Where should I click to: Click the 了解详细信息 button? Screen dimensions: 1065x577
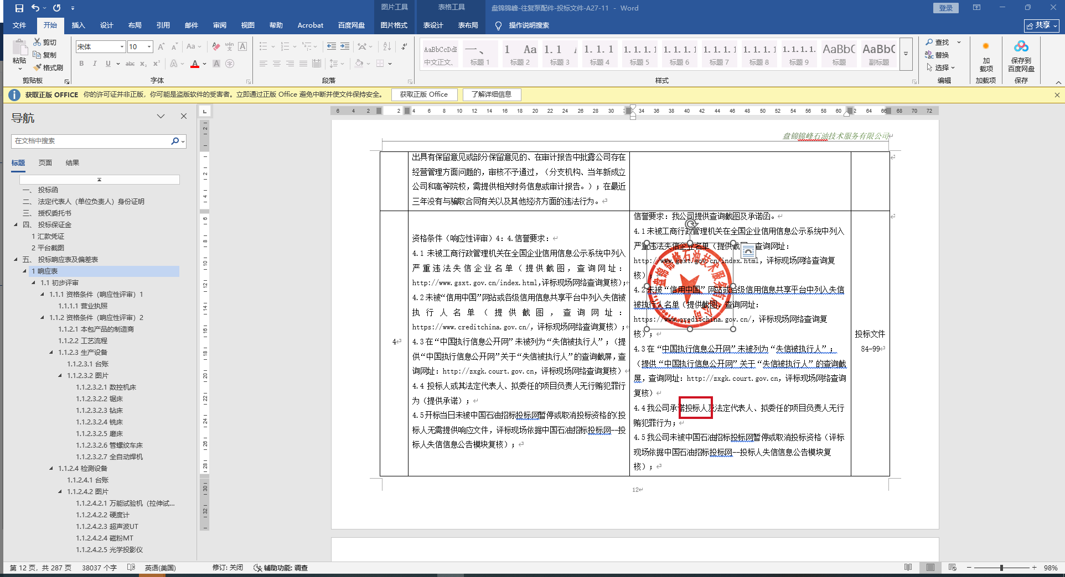(x=491, y=95)
